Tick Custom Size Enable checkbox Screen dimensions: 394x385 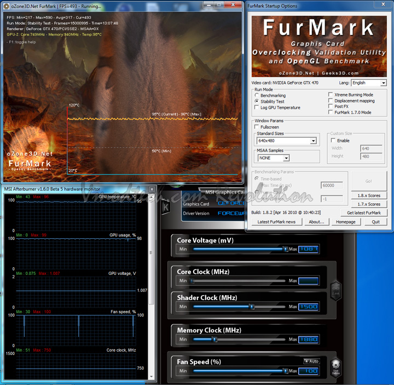[333, 140]
